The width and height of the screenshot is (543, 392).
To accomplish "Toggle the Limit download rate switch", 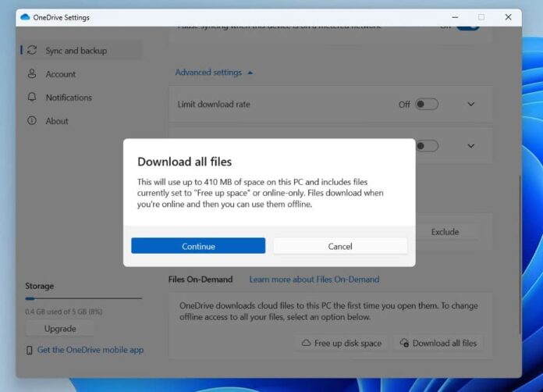I will [426, 105].
